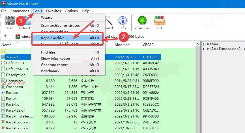Go up one folder level arrow

[x=5, y=36]
